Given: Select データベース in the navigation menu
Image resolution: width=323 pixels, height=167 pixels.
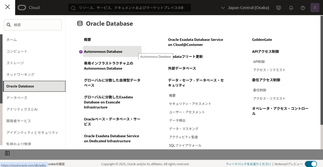Looking at the screenshot, I should click(x=17, y=98).
